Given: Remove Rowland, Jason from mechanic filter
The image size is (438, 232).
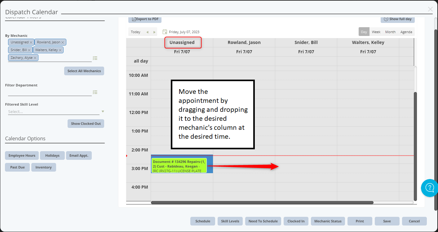Looking at the screenshot, I should click(x=63, y=42).
